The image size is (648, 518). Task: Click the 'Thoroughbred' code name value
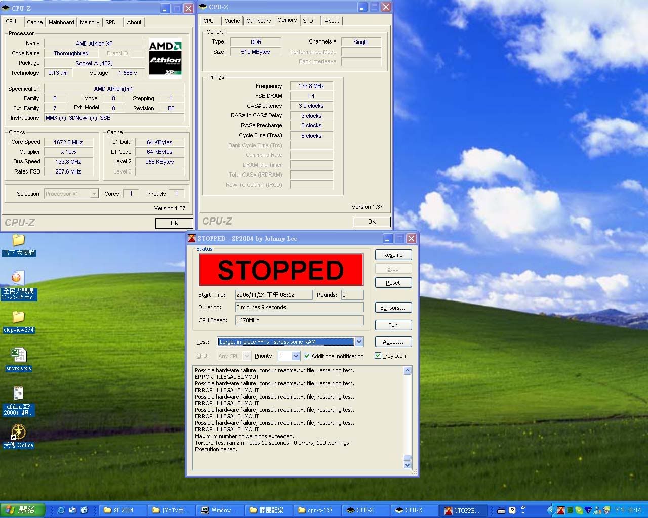pyautogui.click(x=71, y=53)
